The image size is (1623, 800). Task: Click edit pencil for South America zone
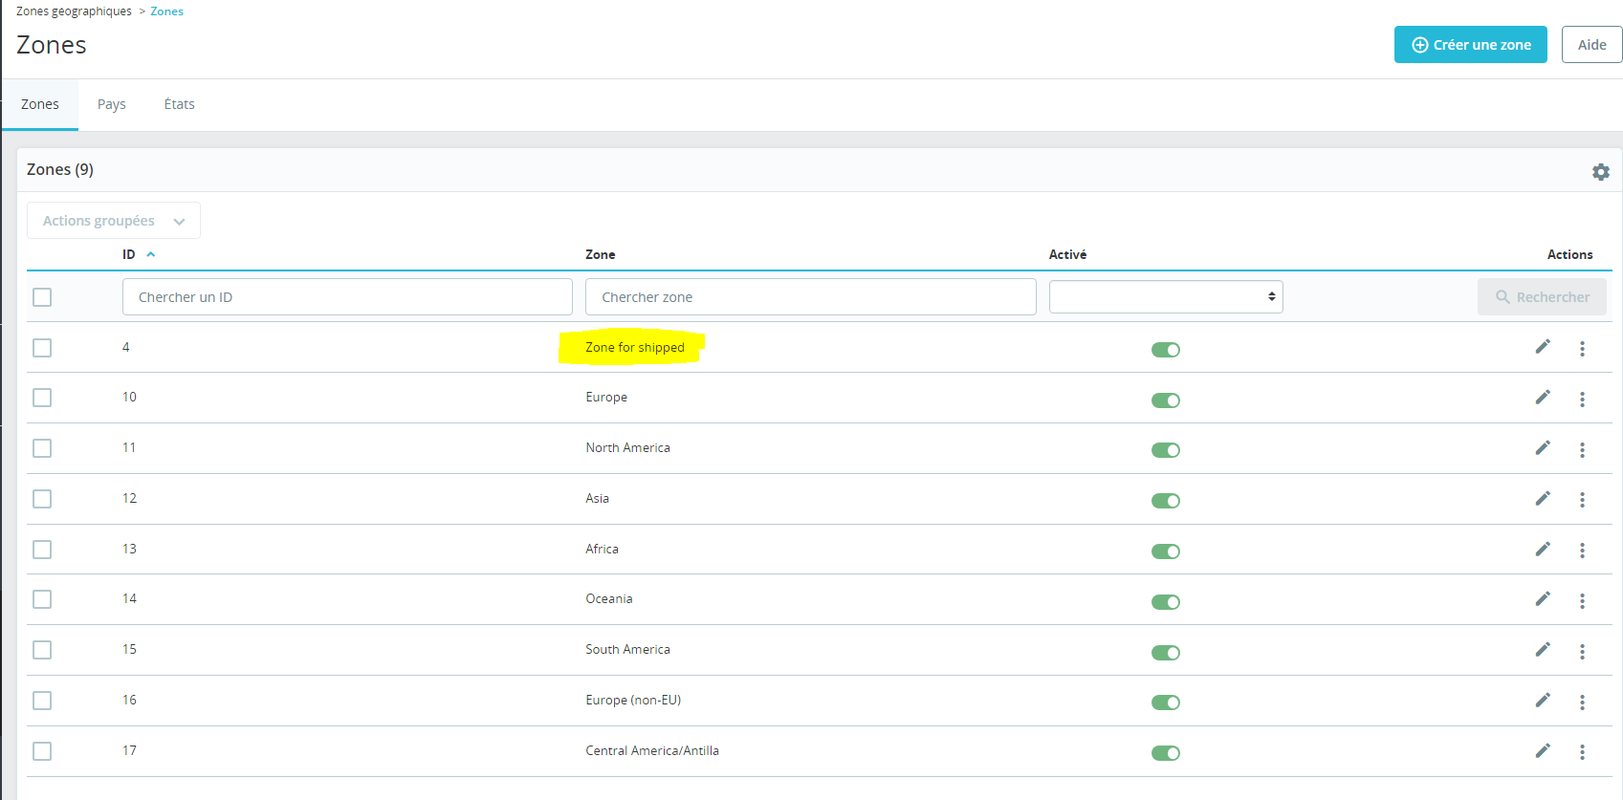[1542, 650]
